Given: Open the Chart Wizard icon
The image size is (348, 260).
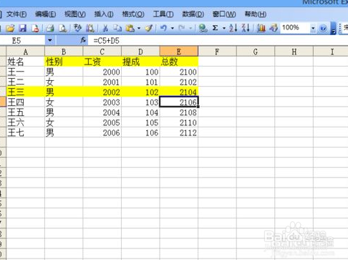Looking at the screenshot, I should click(261, 29).
